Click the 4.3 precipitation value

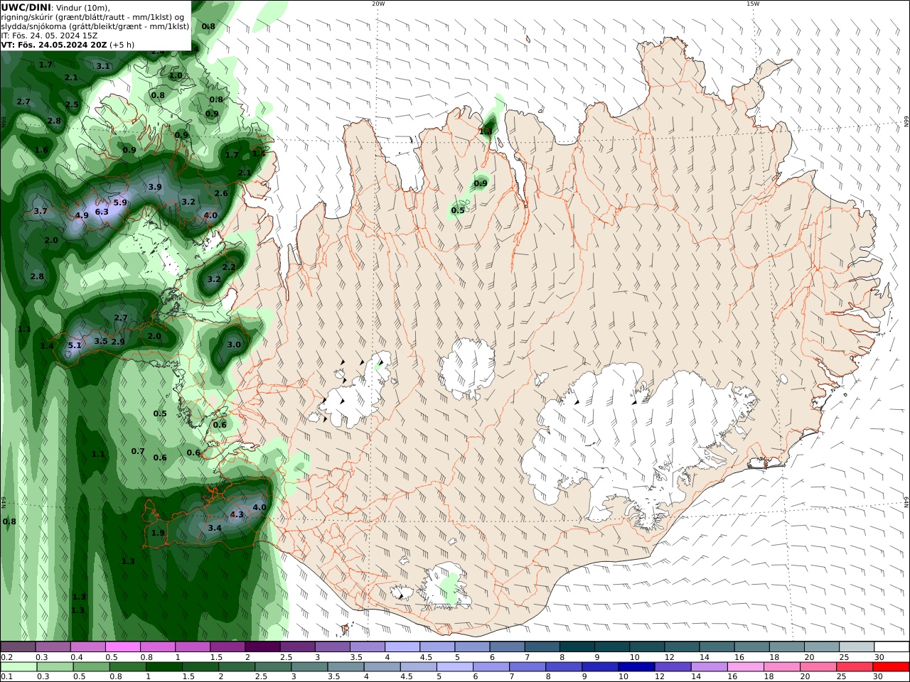coord(237,514)
